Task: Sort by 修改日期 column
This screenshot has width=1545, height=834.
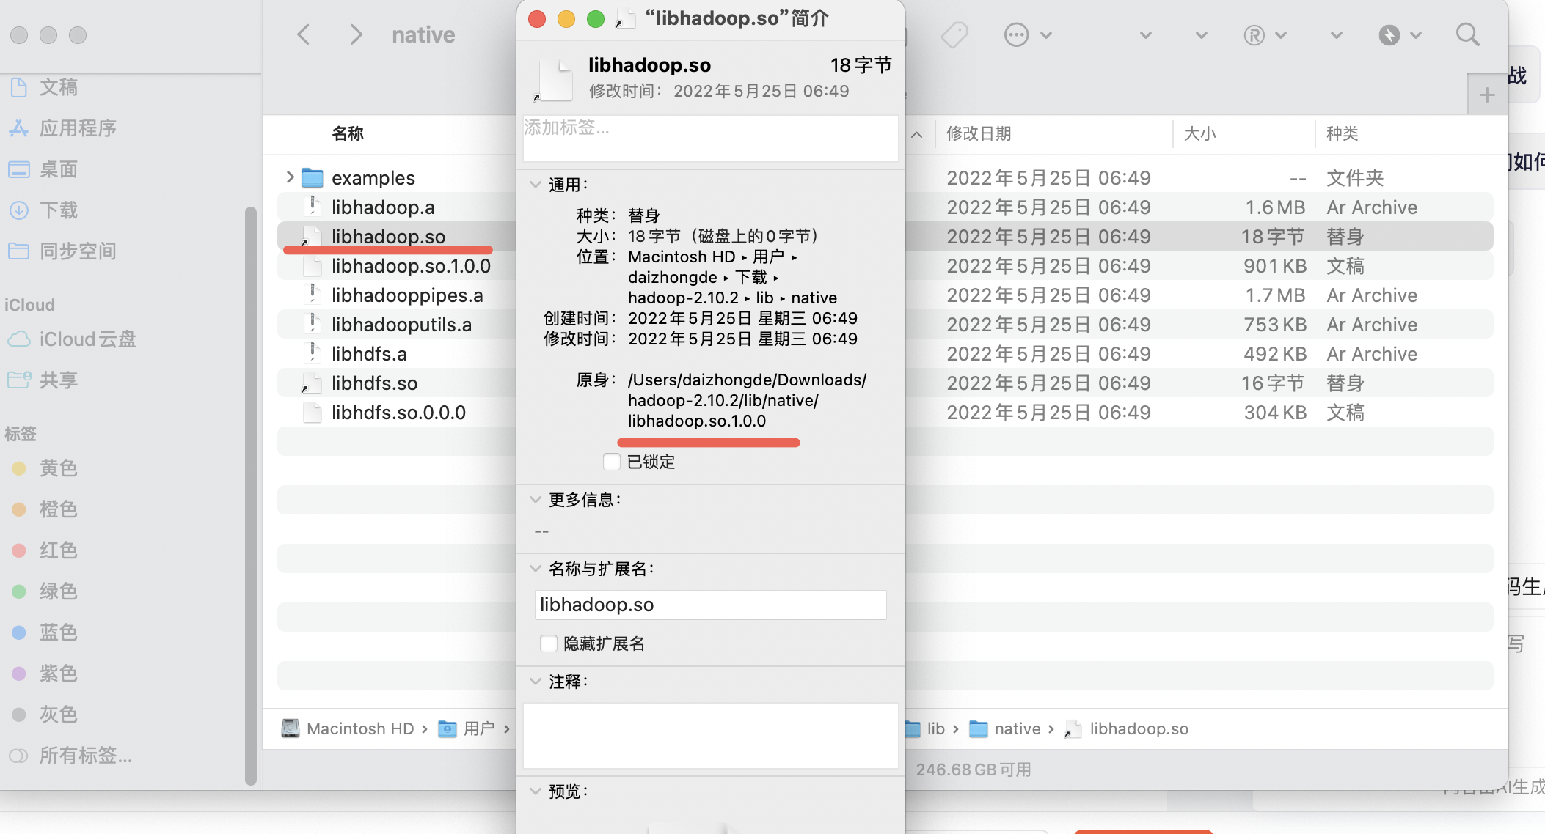Action: (x=979, y=133)
